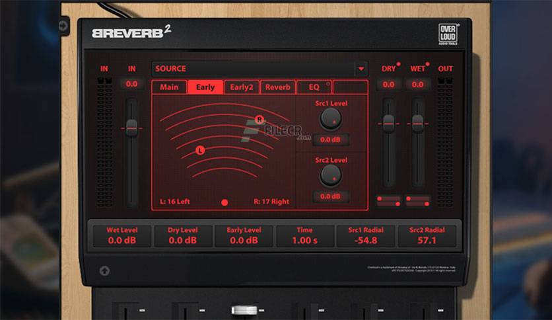Click the 'DRY' label text

tap(389, 69)
